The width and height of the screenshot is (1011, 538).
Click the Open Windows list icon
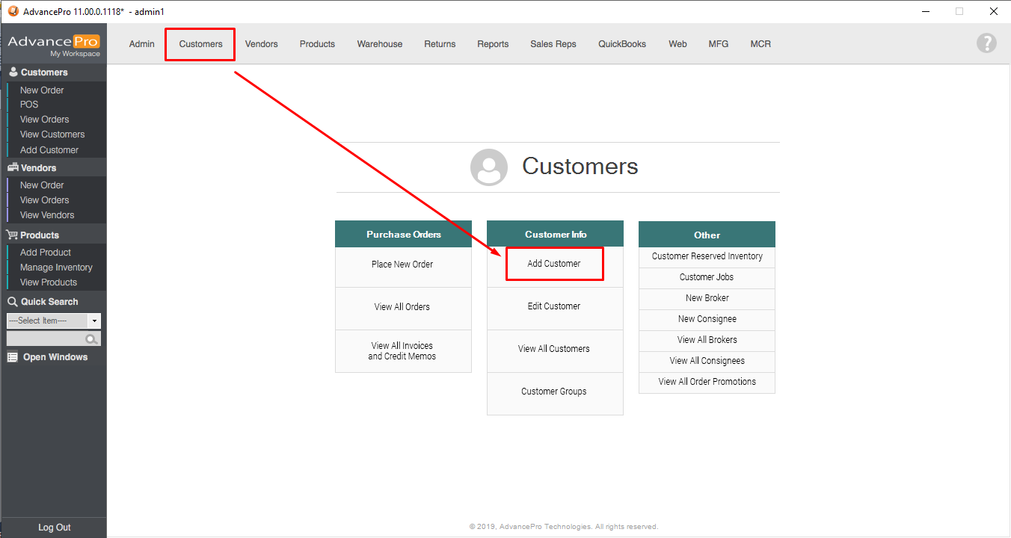coord(13,357)
